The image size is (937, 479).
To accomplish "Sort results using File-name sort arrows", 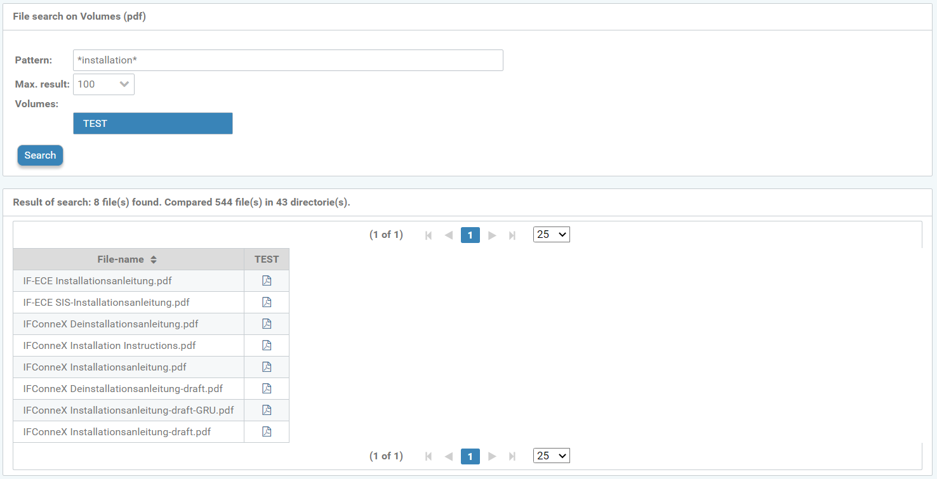I will 154,259.
